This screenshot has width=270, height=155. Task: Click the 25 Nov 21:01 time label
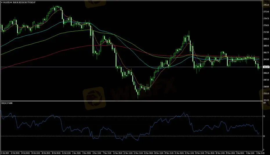200,153
